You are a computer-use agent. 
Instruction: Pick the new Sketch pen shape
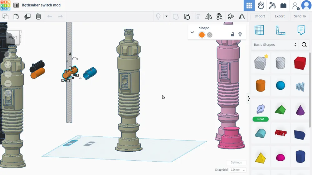pyautogui.click(x=261, y=109)
